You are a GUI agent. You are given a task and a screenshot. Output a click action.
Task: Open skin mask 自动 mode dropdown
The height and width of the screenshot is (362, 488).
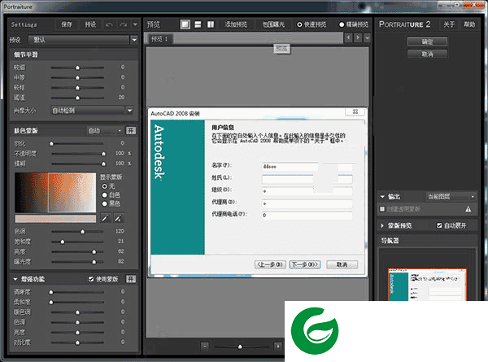point(105,131)
